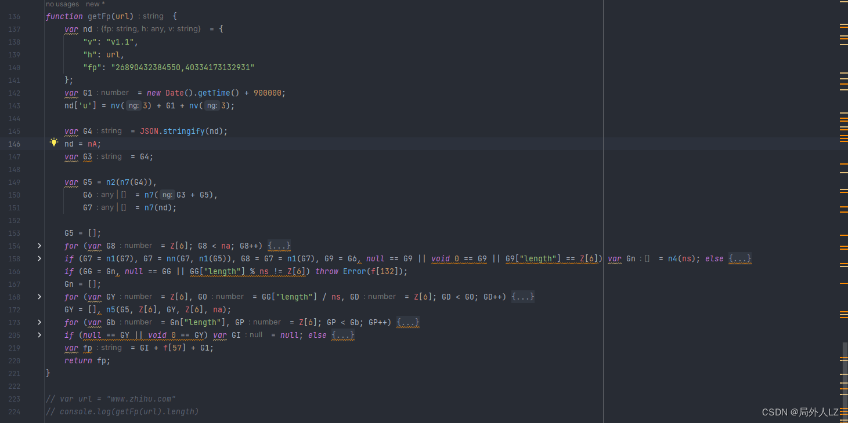The image size is (848, 423).
Task: Click commented line 'var url = "www.zhihu.com"'
Action: (x=111, y=399)
